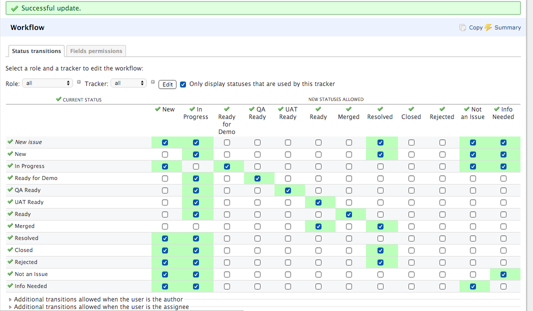Uncheck QA Ready to UAT Ready transition
Viewport: 533px width, 311px height.
288,190
